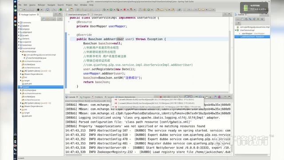This screenshot has width=284, height=160.
Task: Open the New icon dropdown arrow
Action: (x=24, y=10)
